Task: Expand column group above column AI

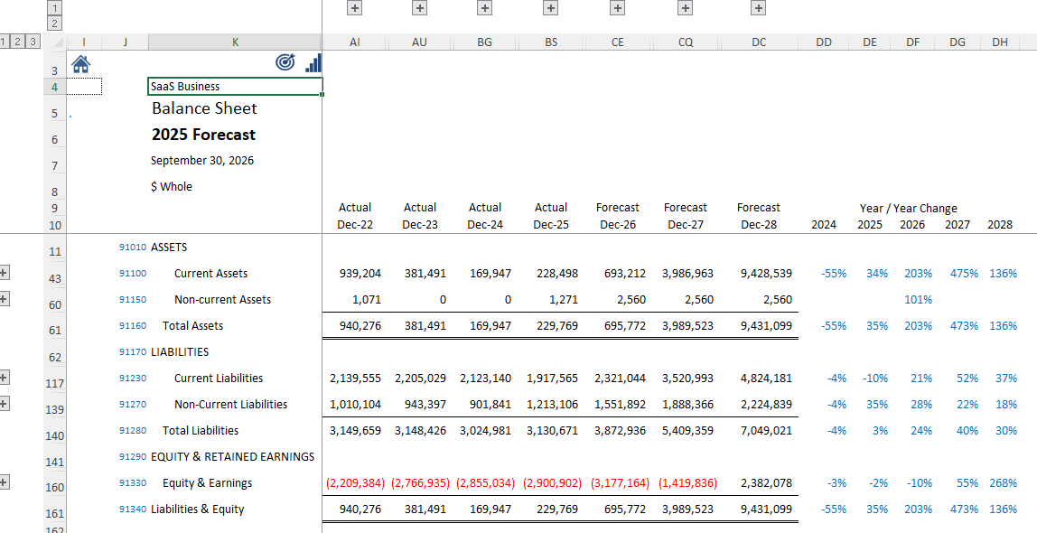Action: pyautogui.click(x=355, y=8)
